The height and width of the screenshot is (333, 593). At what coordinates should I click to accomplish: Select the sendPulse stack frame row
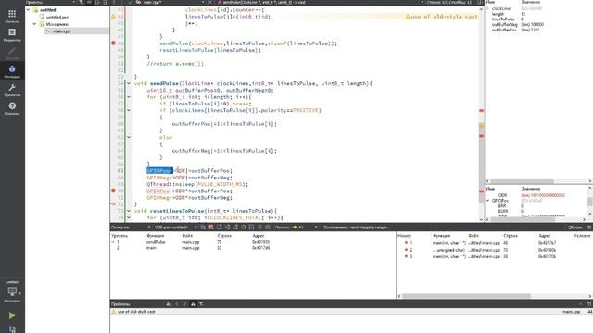pyautogui.click(x=253, y=242)
